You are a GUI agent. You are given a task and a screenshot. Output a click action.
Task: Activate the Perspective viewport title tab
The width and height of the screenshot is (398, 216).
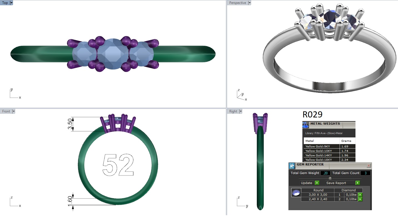pos(237,3)
